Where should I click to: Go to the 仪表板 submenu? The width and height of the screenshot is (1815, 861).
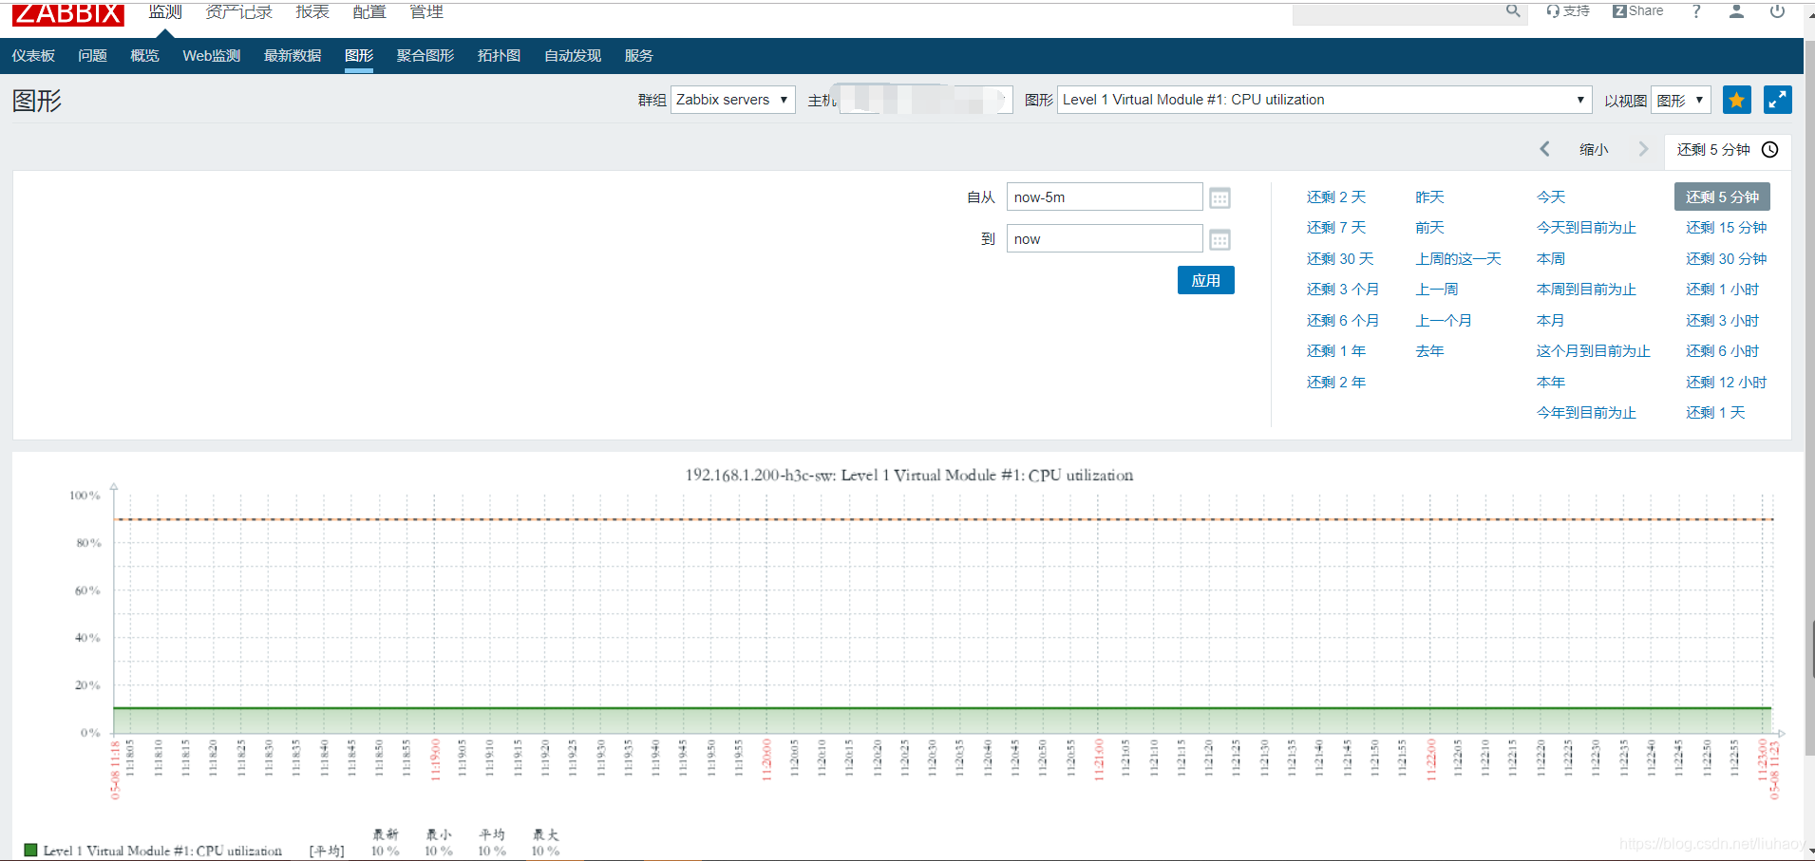[x=33, y=56]
